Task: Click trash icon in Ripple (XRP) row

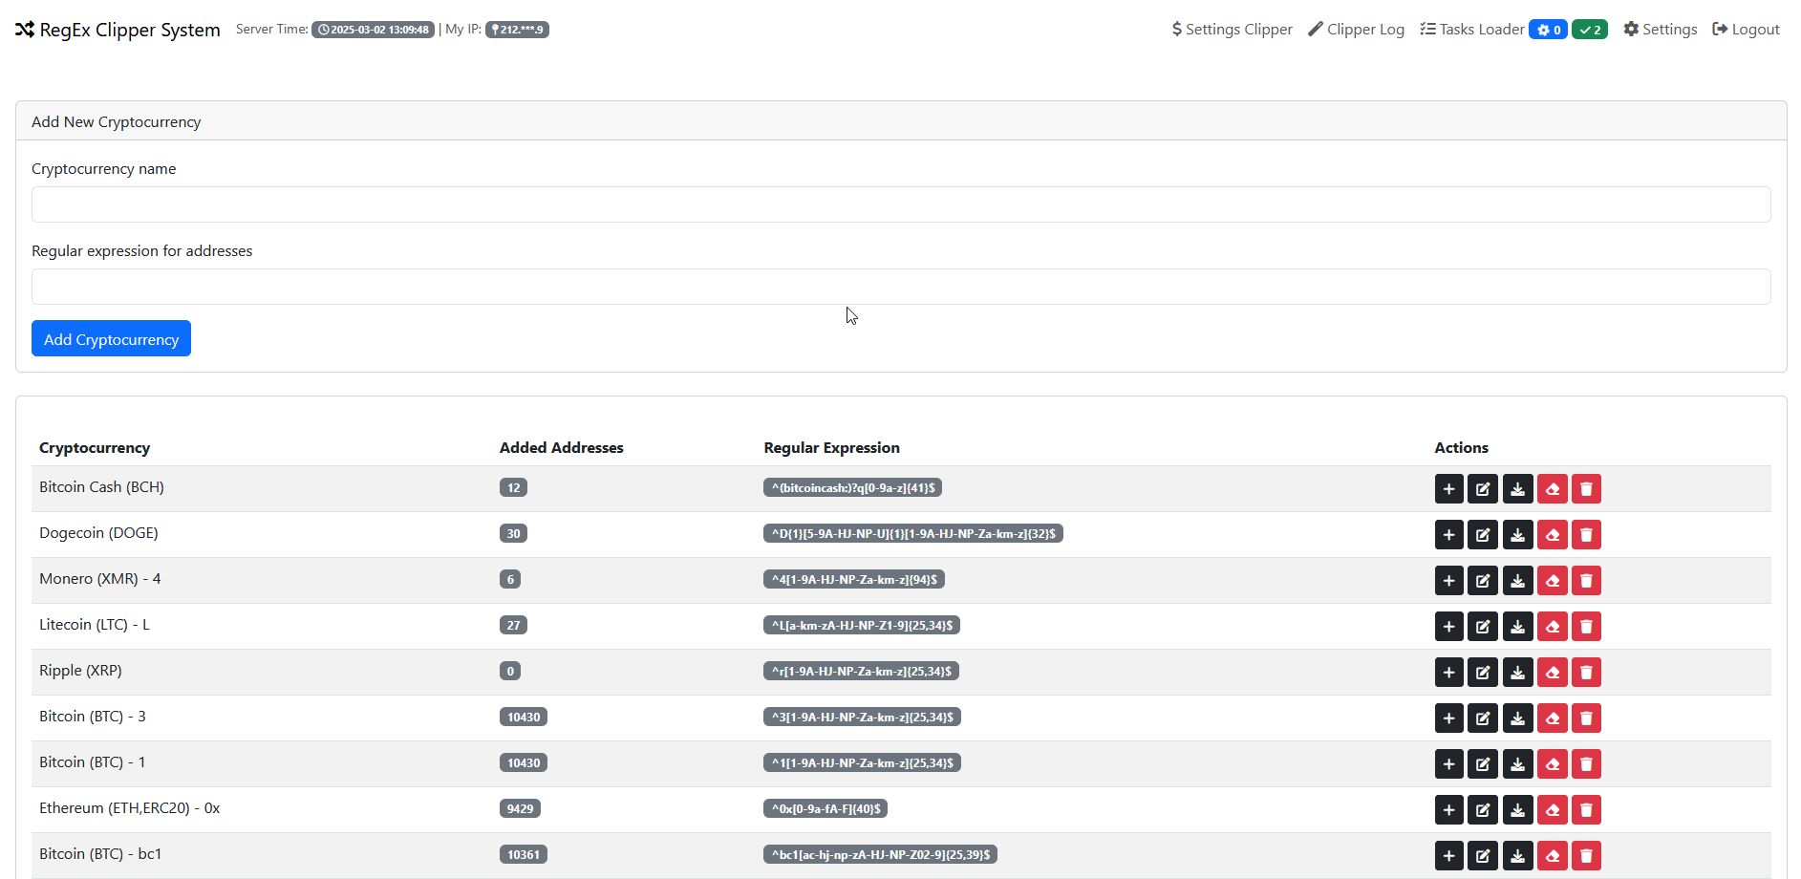Action: point(1586,673)
